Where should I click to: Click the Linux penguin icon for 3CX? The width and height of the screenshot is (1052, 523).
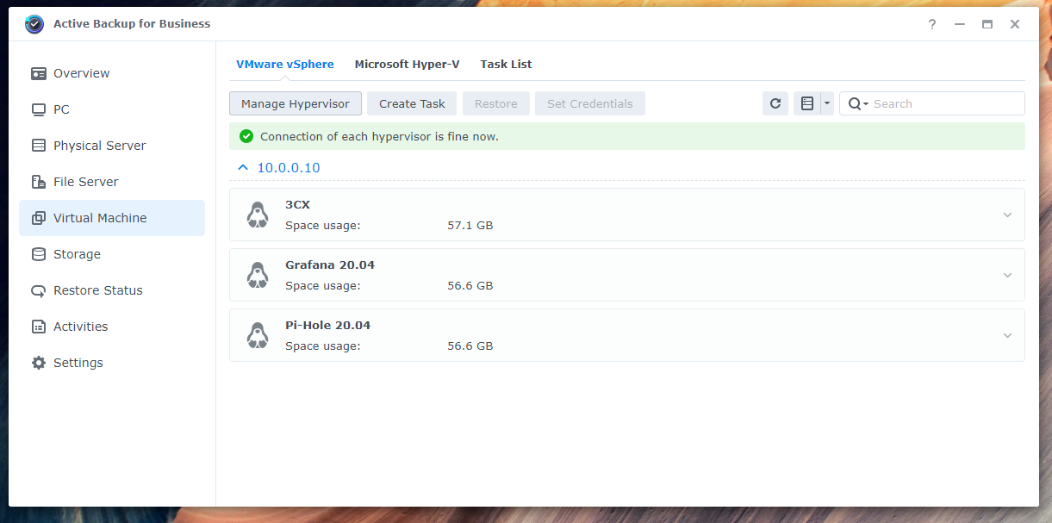click(257, 215)
